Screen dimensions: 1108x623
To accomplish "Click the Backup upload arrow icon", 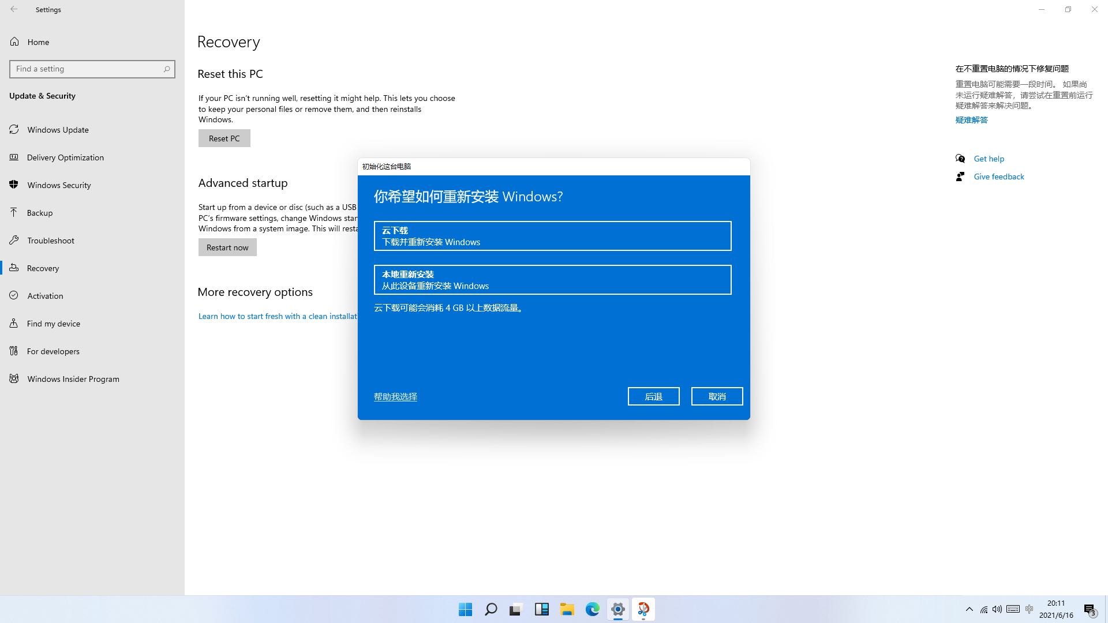I will [x=14, y=212].
